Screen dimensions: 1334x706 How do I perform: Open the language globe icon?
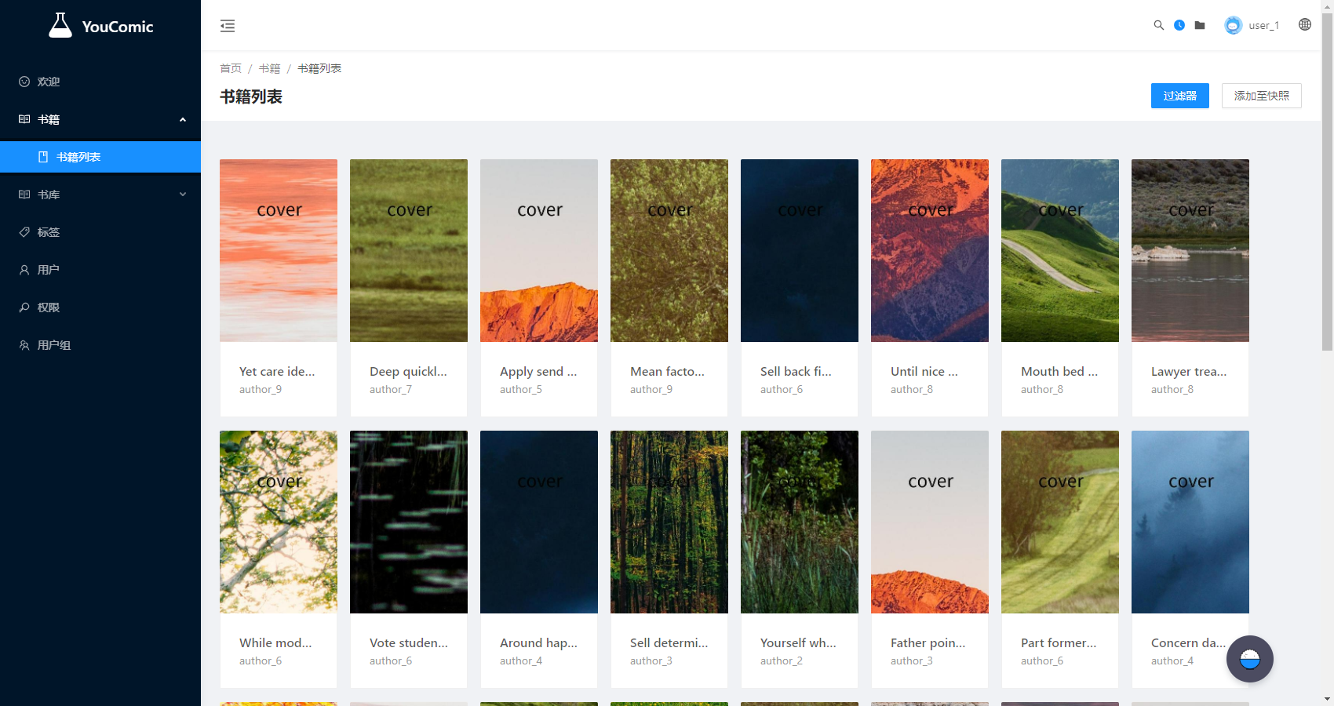coord(1304,24)
